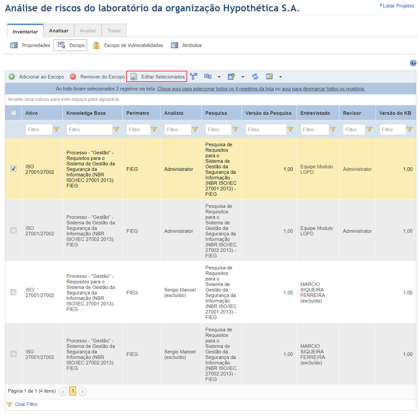Click the Propriedades form icon
Screen dimensions: 418x414
coord(14,45)
